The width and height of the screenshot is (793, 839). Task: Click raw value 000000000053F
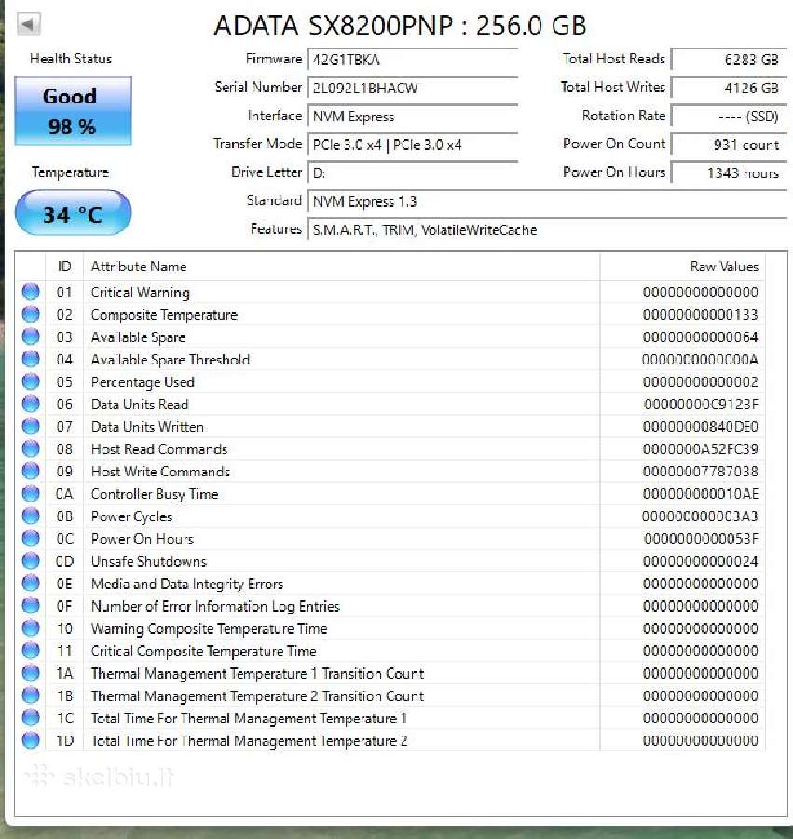(701, 538)
